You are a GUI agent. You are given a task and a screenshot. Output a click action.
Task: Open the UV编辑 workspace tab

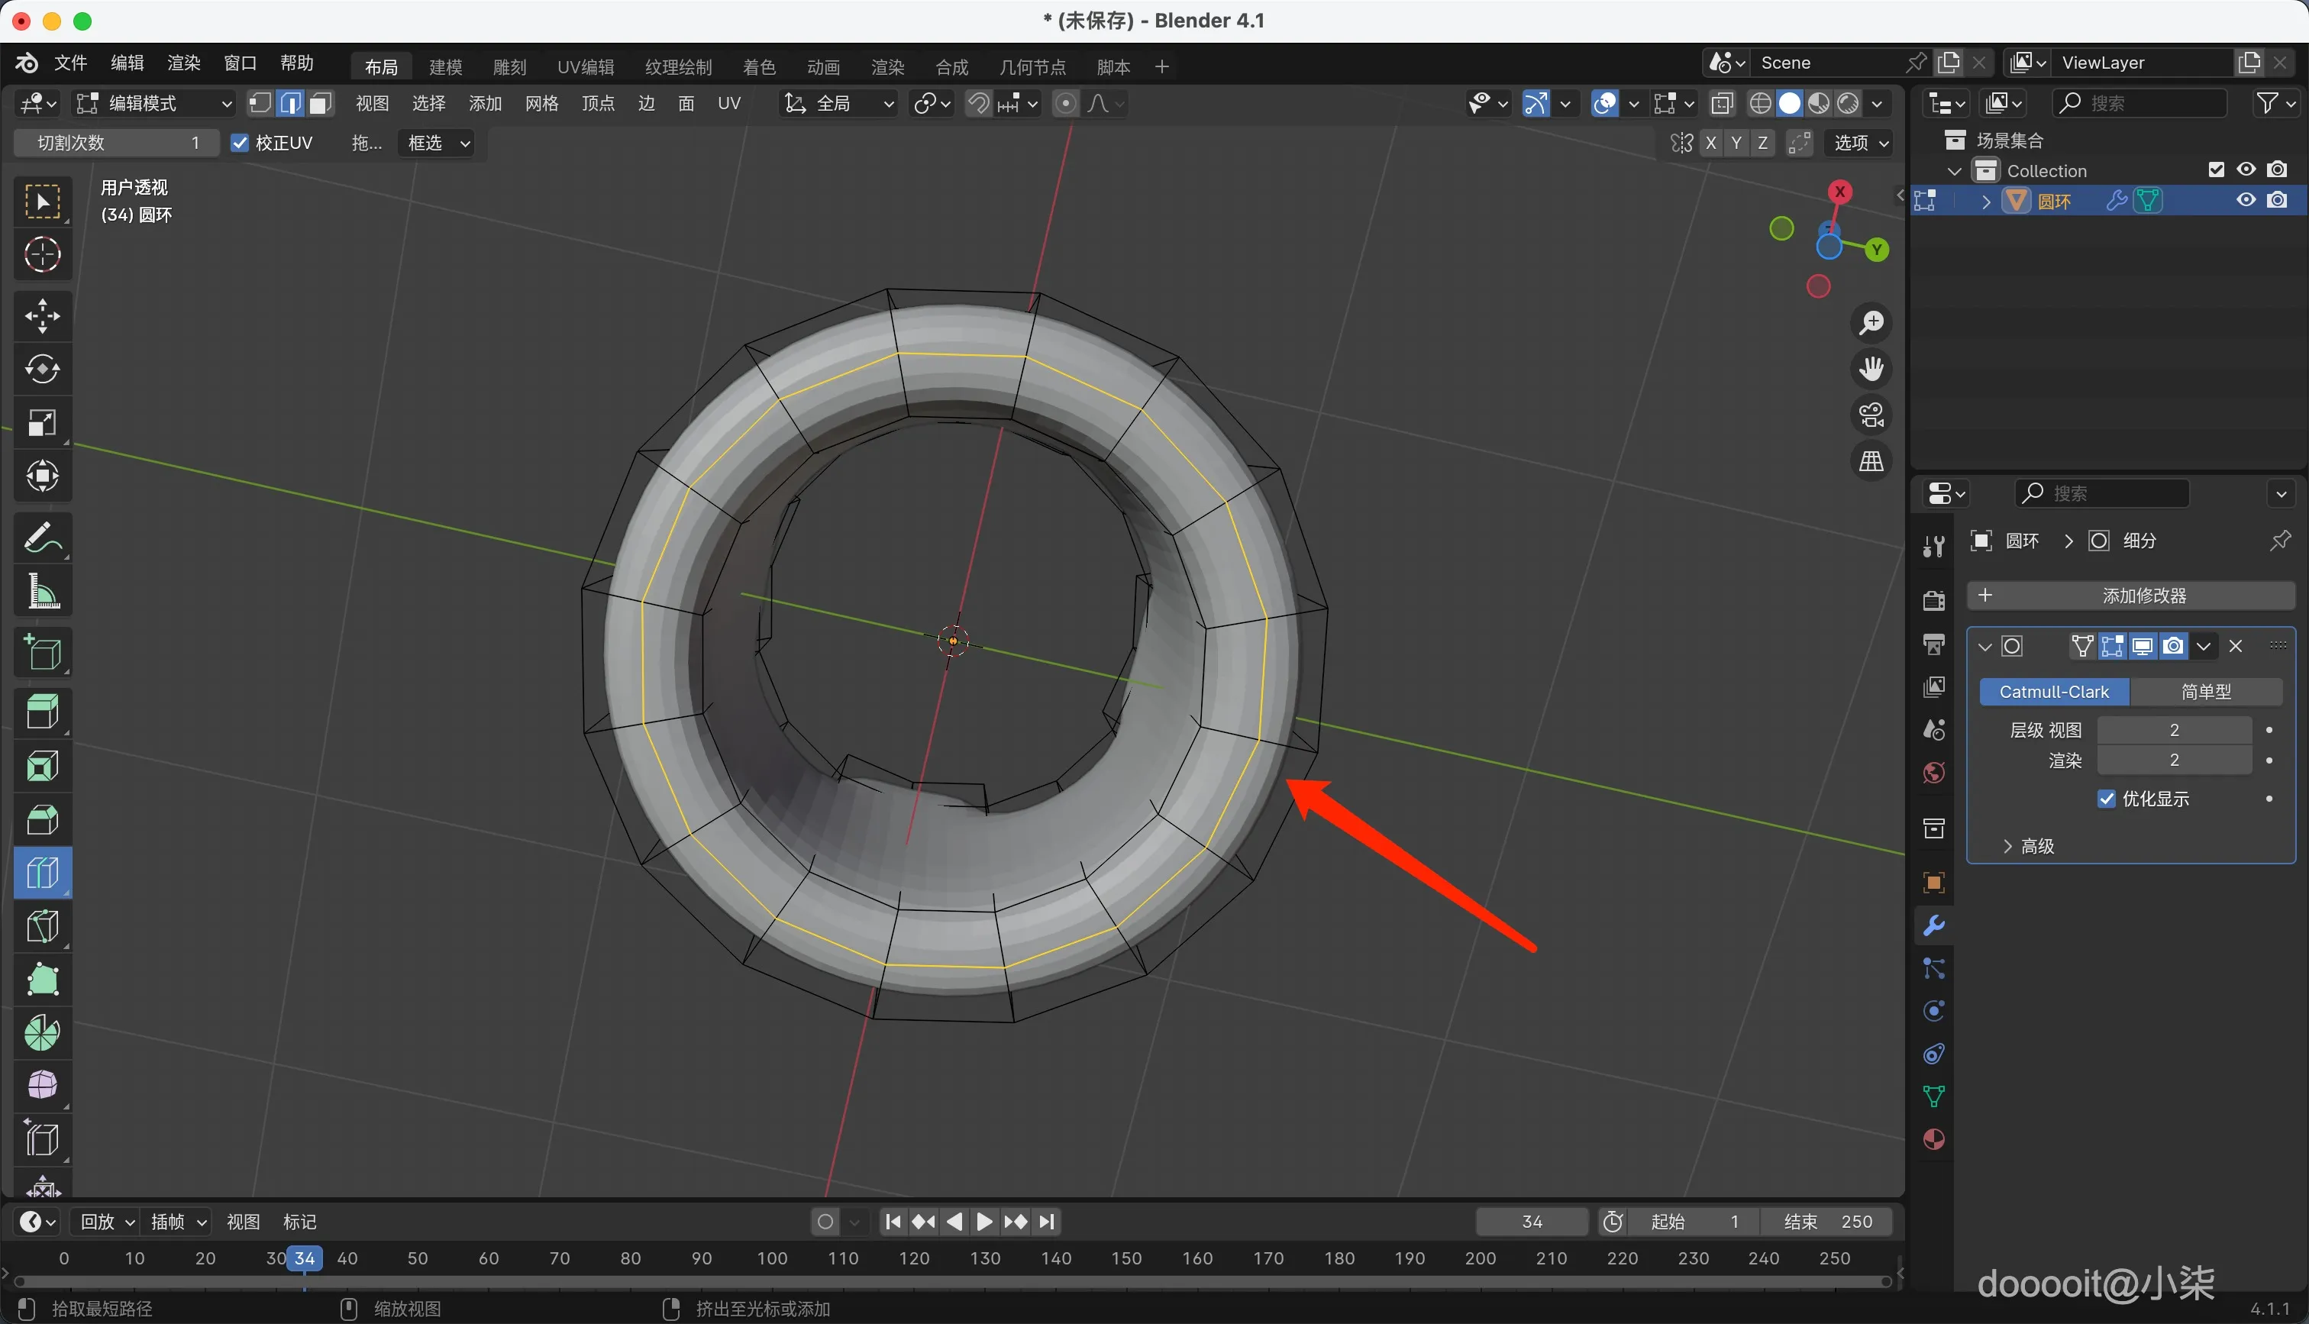pos(586,66)
